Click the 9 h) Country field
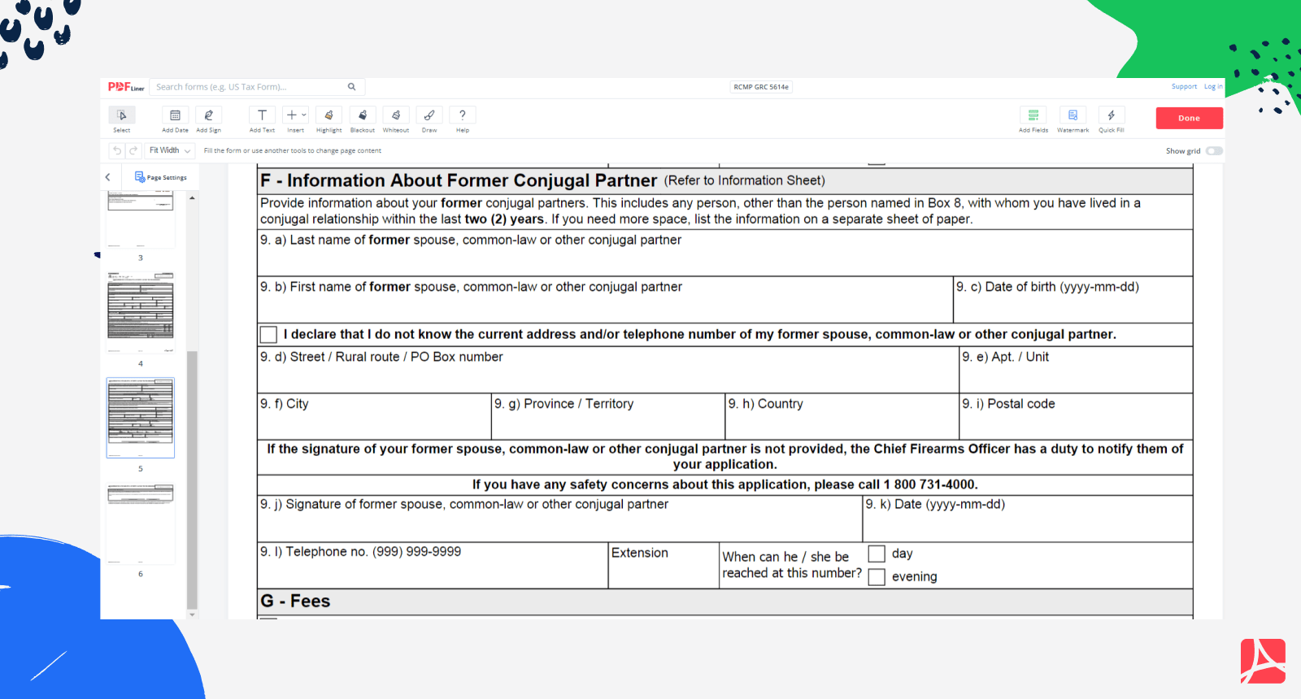 842,417
